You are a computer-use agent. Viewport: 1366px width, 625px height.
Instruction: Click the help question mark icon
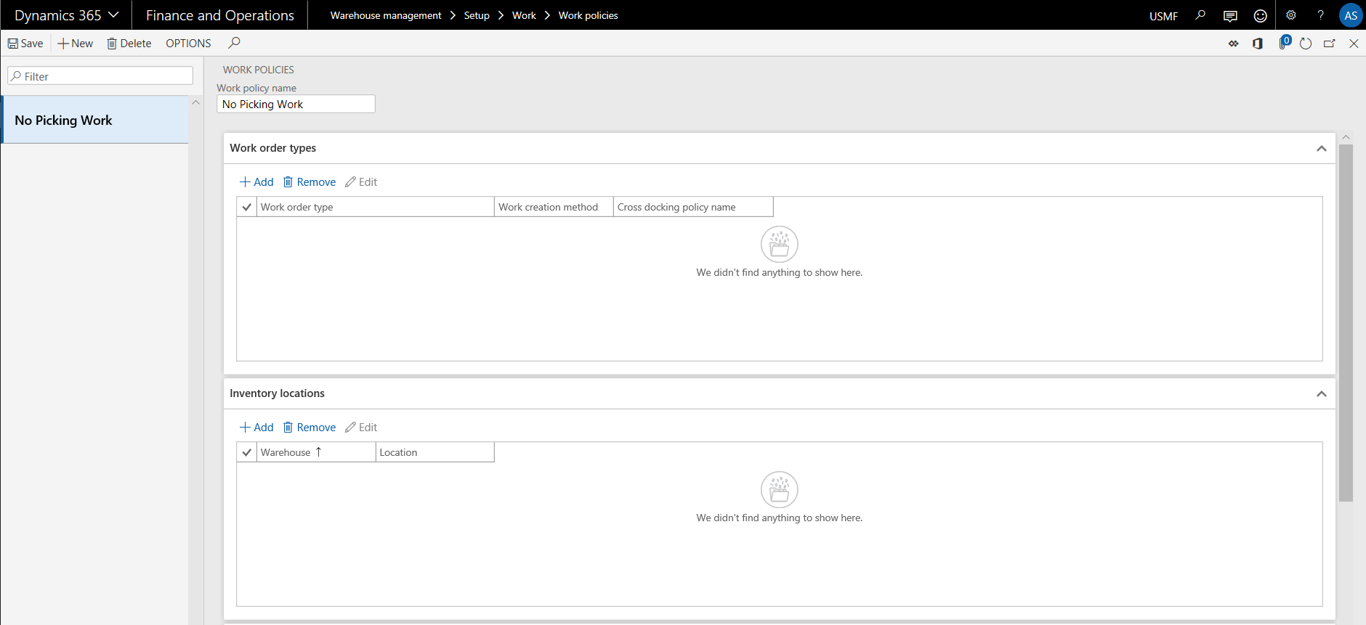click(1320, 15)
